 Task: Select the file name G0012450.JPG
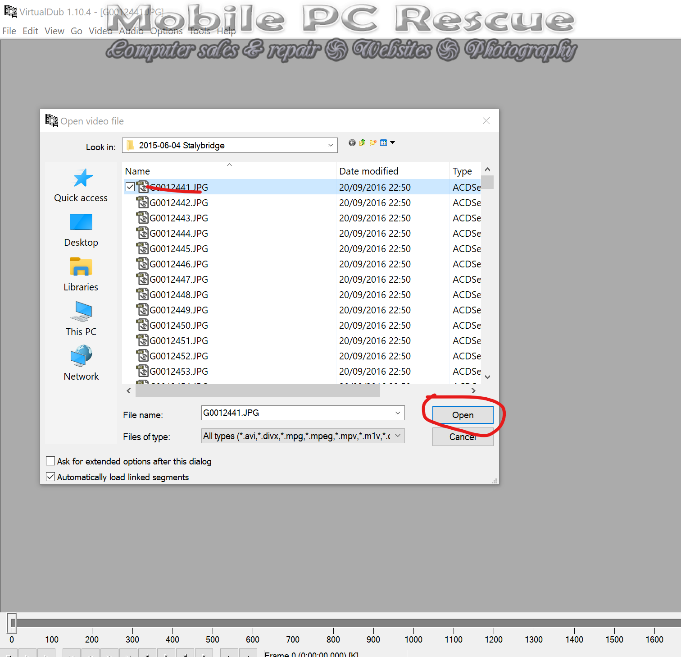coord(179,325)
